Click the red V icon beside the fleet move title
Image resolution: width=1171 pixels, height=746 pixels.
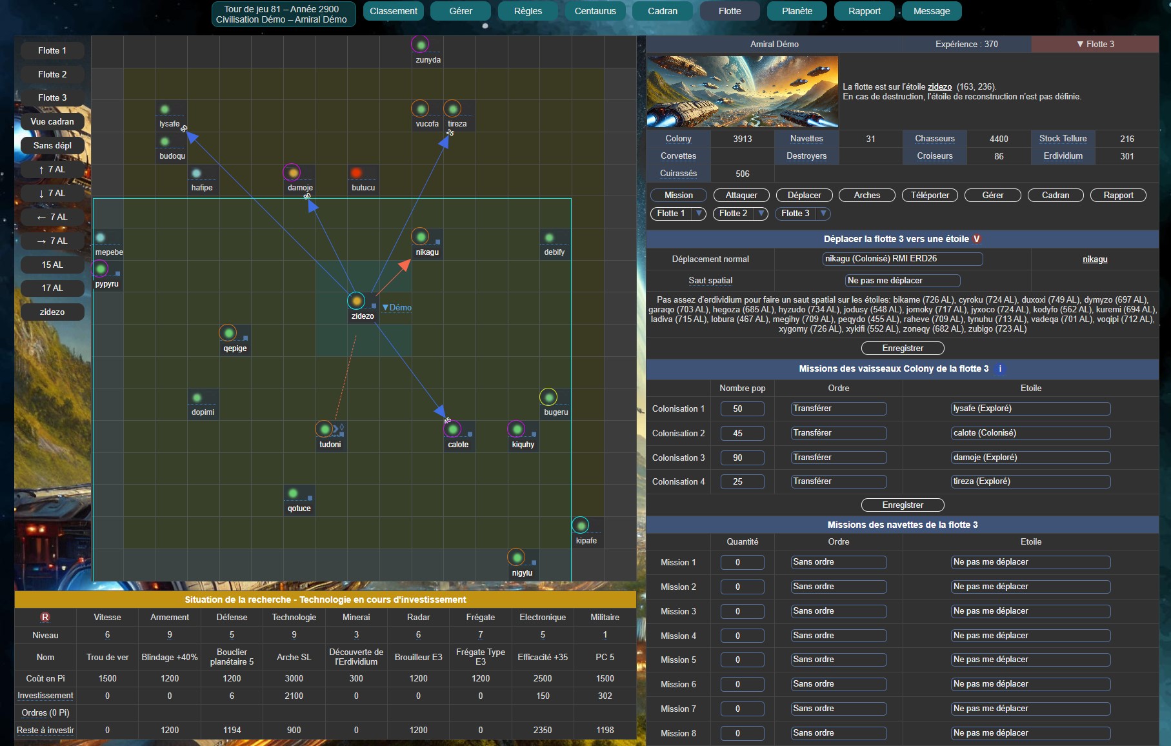point(977,239)
